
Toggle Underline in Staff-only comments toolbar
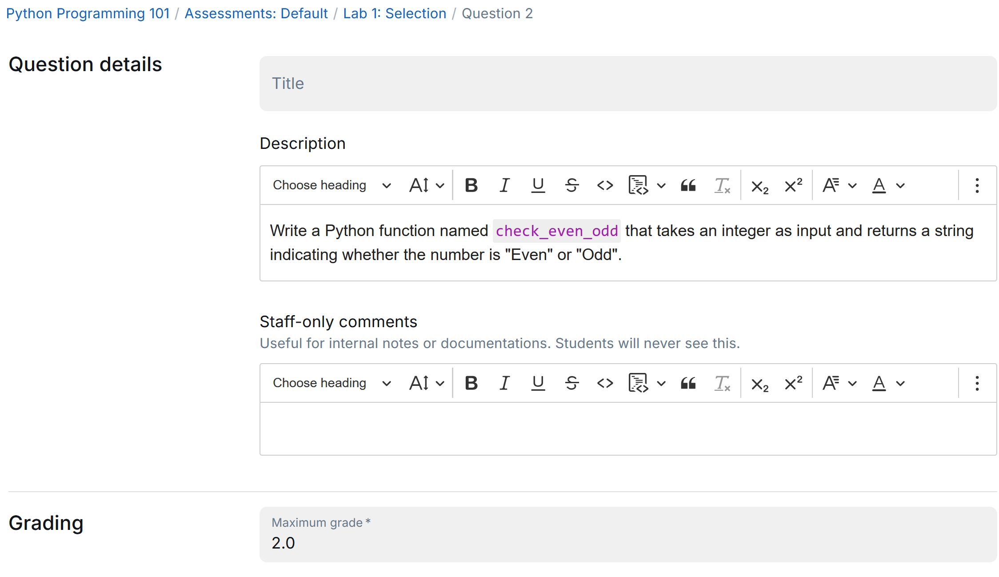click(538, 383)
